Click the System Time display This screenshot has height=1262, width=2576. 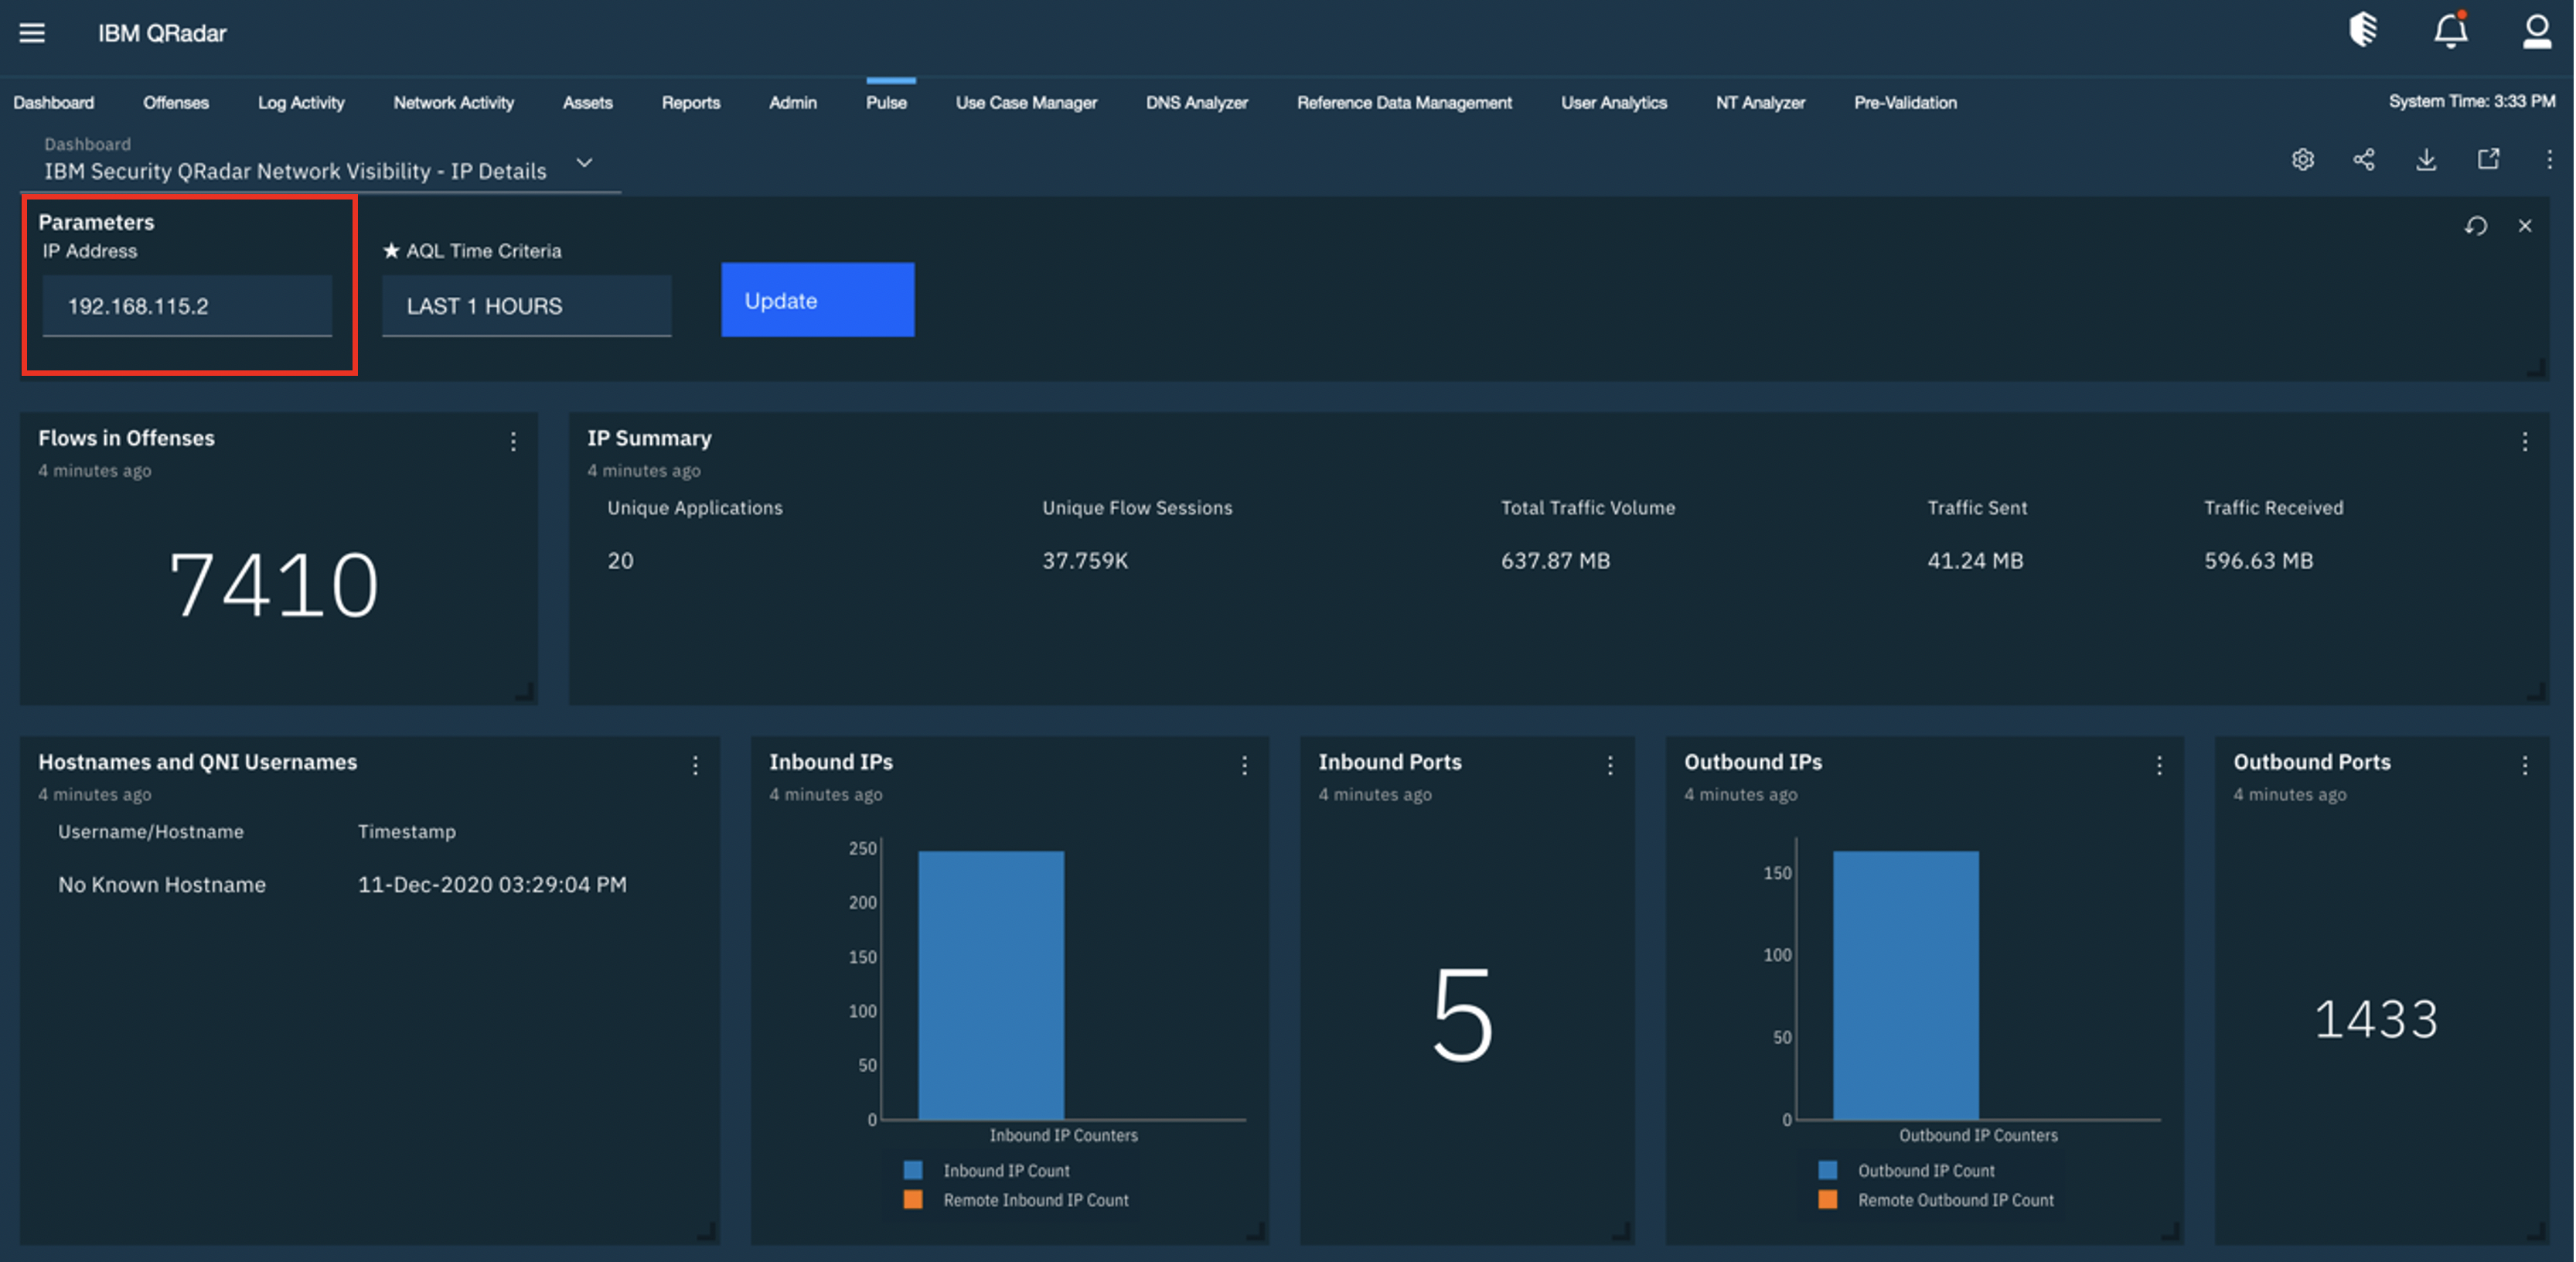[2472, 101]
